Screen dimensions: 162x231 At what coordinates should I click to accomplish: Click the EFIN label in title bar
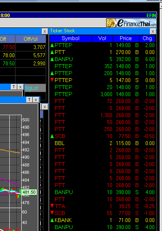[x=151, y=16]
